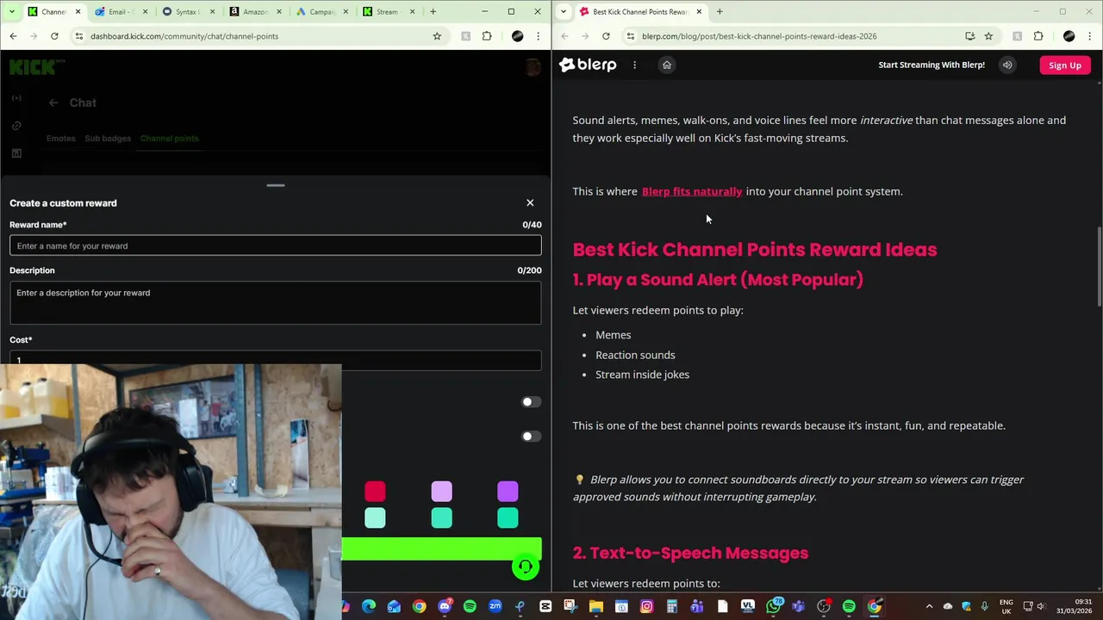Show hidden system tray icons
This screenshot has height=620, width=1103.
click(x=929, y=606)
